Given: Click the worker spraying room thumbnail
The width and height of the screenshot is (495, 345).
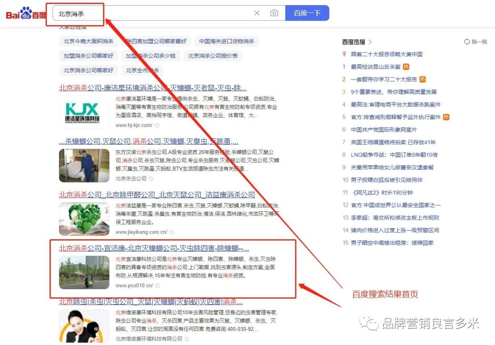Looking at the screenshot, I should pos(84,166).
